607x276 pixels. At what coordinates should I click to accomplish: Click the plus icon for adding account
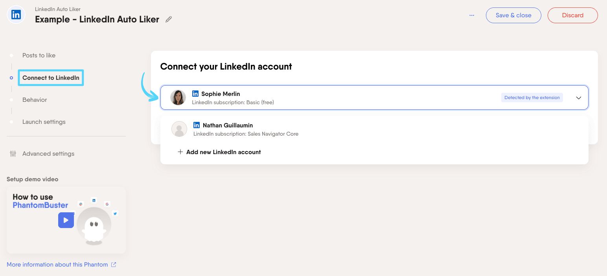[180, 152]
